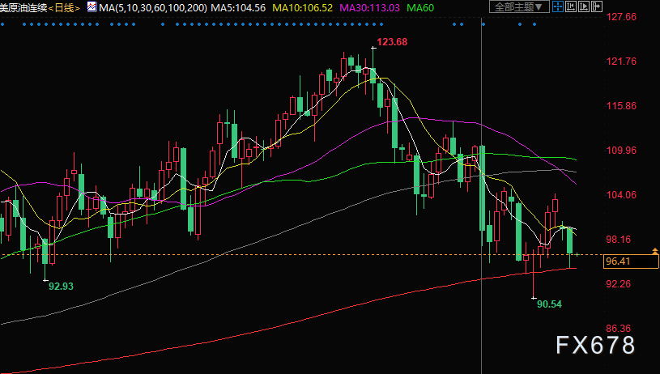Click the 98.16 price axis label
The image size is (660, 374).
click(619, 240)
